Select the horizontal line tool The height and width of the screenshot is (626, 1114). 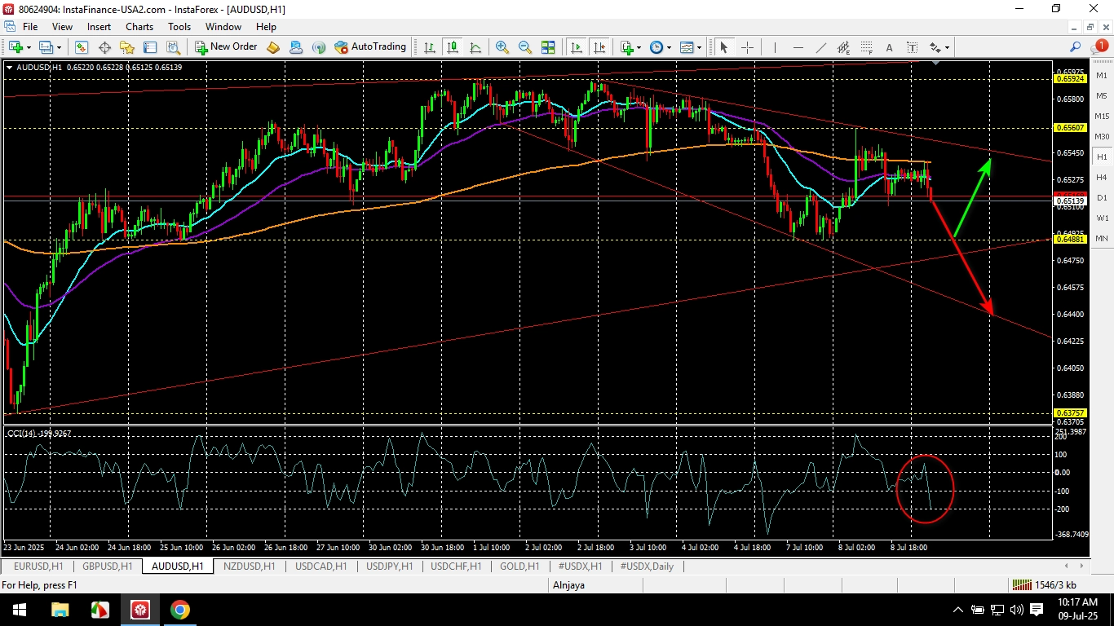tap(798, 47)
